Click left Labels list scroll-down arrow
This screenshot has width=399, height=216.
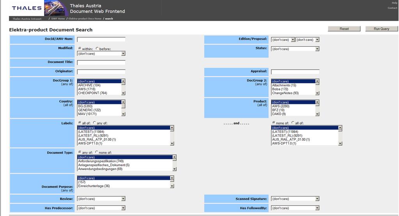172,143
